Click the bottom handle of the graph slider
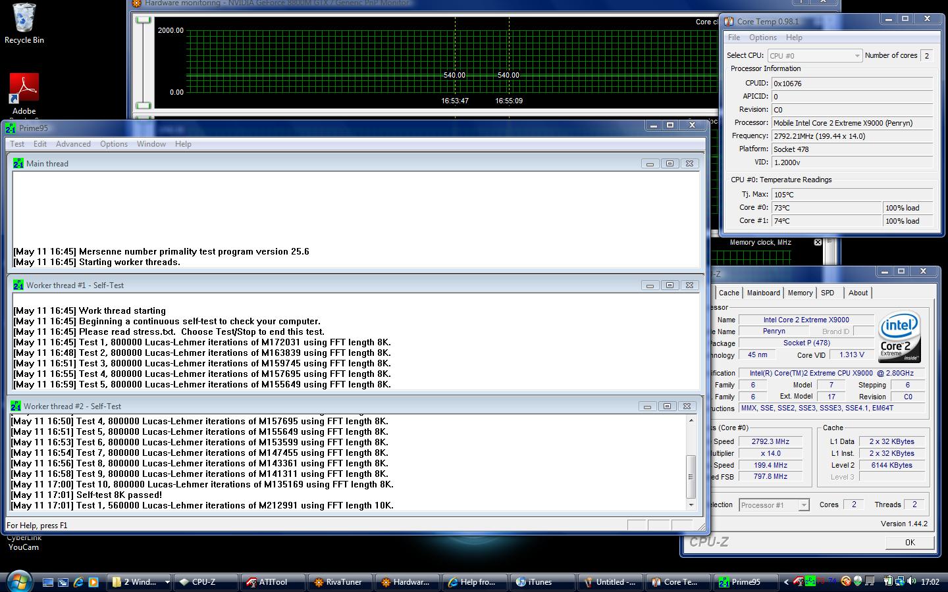The height and width of the screenshot is (592, 948). click(144, 105)
